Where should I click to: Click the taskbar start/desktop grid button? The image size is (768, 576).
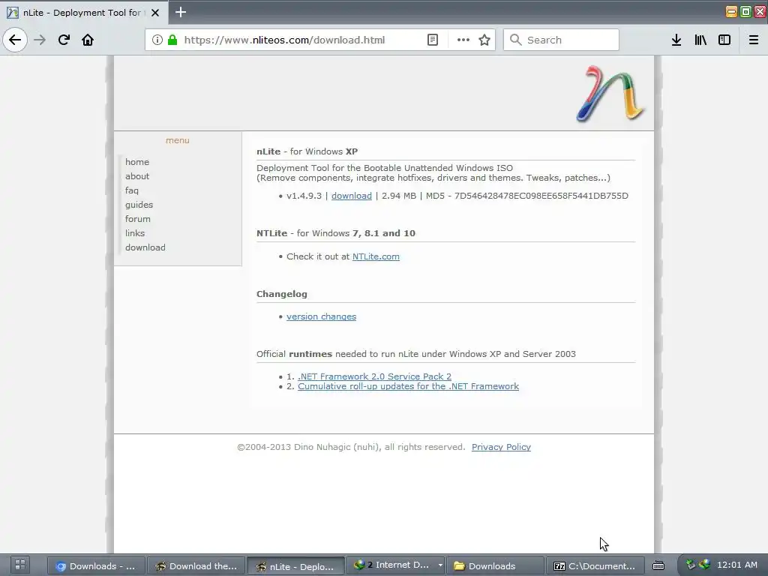click(x=19, y=564)
